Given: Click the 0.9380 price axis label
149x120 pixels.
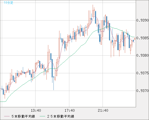Looking at the screenshot, I should click(x=142, y=55).
